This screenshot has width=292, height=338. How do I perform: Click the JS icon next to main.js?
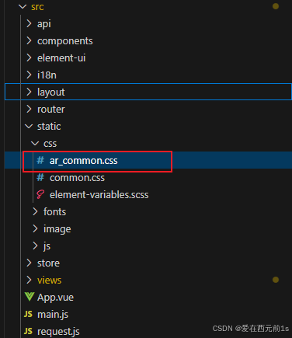[x=28, y=314]
